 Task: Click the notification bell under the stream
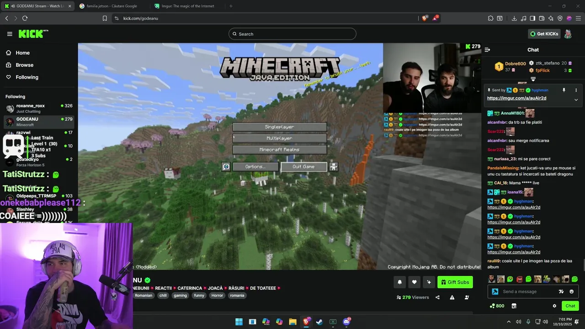pos(399,282)
